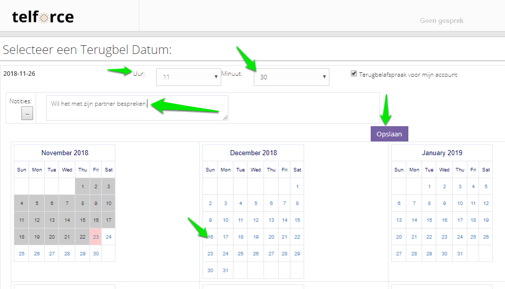The image size is (505, 289).
Task: Click the telforce logo
Action: [43, 17]
